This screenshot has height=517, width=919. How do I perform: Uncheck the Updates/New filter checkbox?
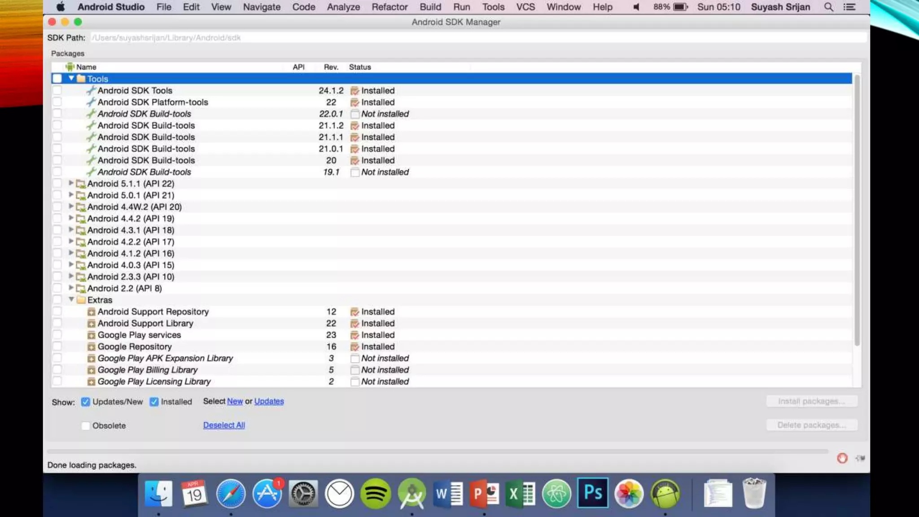[x=85, y=402]
